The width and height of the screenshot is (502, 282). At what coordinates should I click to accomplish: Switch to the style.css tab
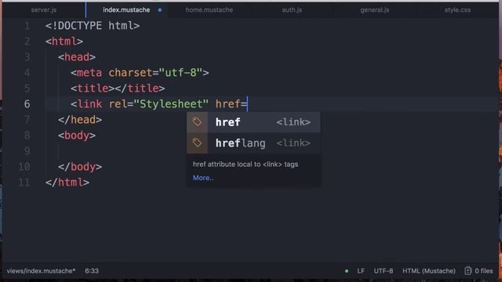pyautogui.click(x=457, y=10)
